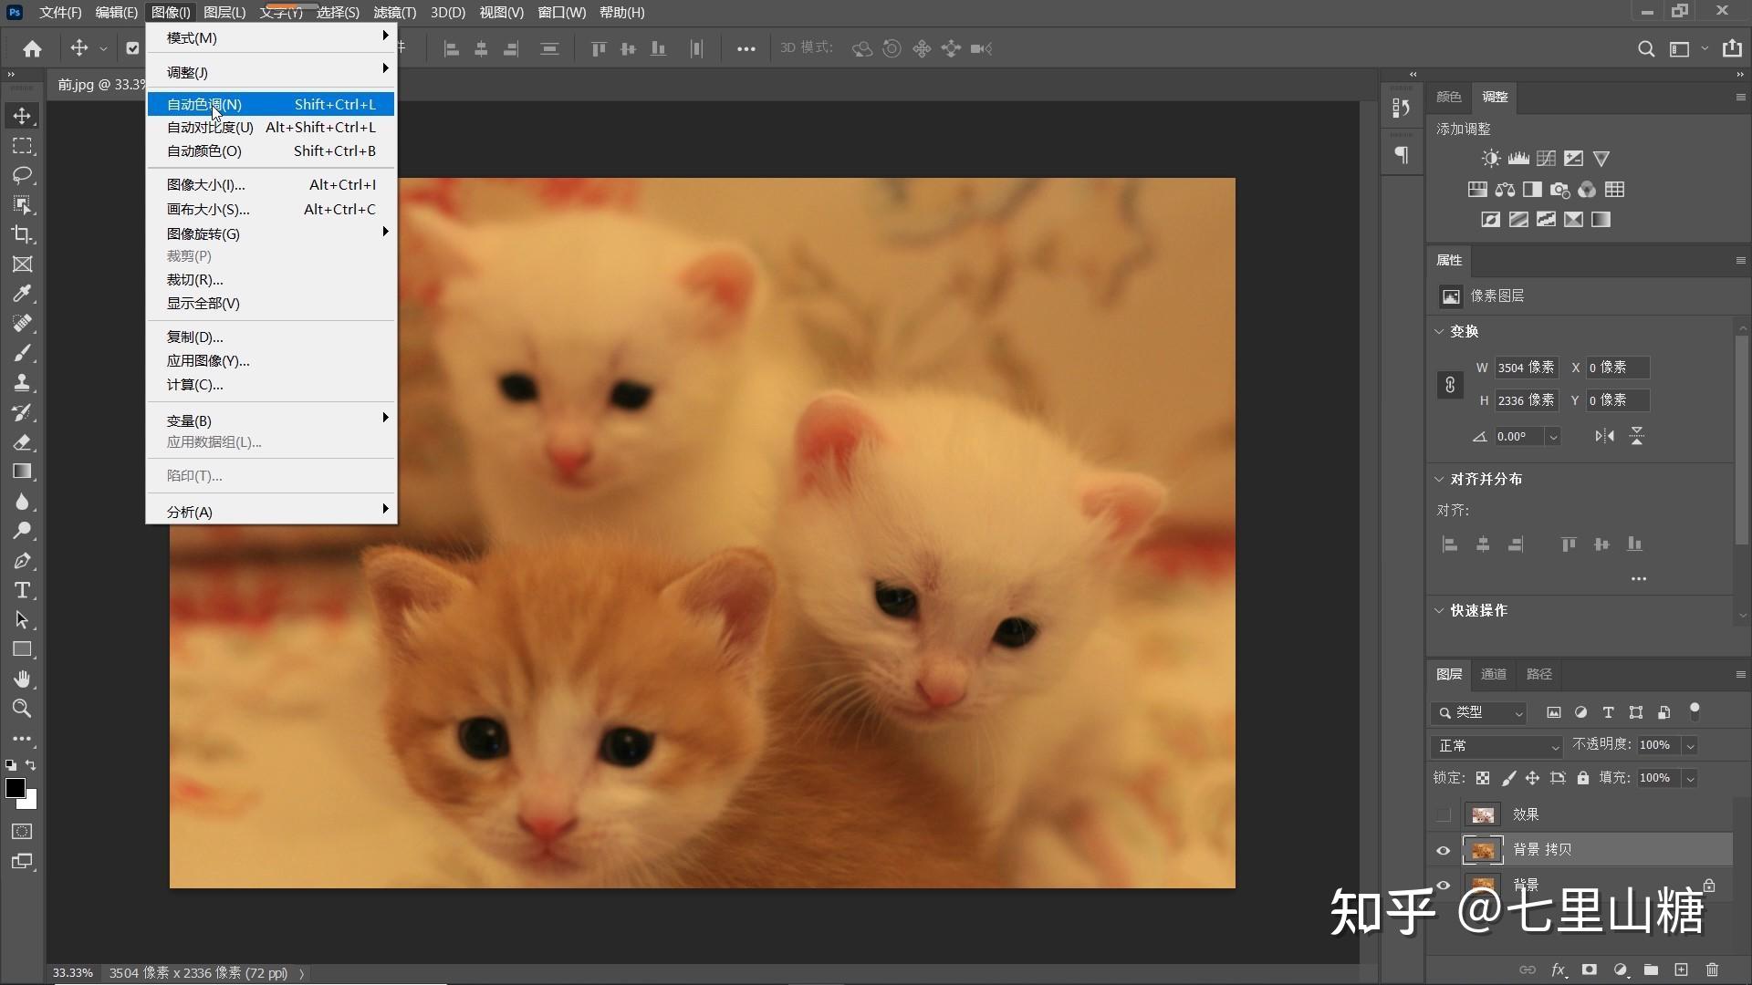Select the Rectangle shape tool

(22, 649)
